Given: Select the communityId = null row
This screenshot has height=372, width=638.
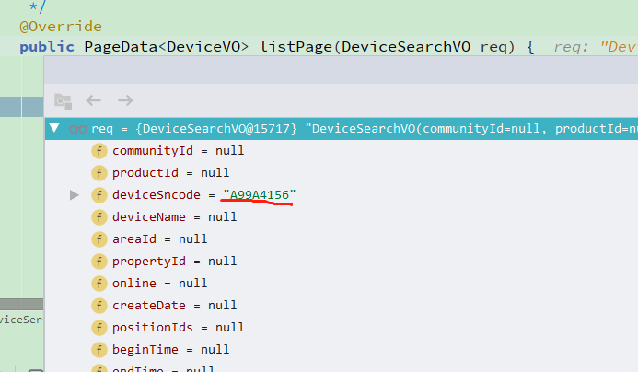Looking at the screenshot, I should pos(342,151).
